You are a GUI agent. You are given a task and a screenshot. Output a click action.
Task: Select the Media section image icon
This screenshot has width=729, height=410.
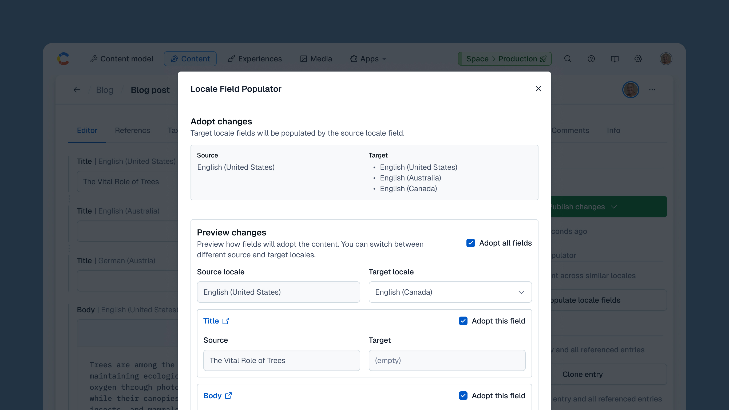303,59
